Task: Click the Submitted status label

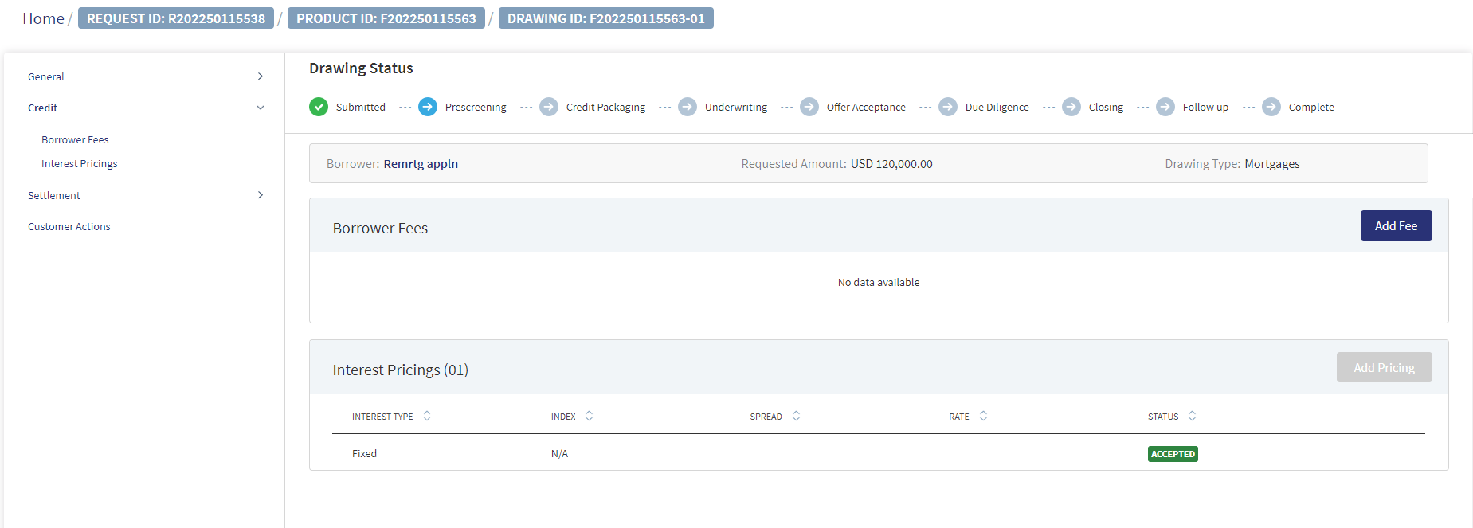Action: [x=361, y=108]
